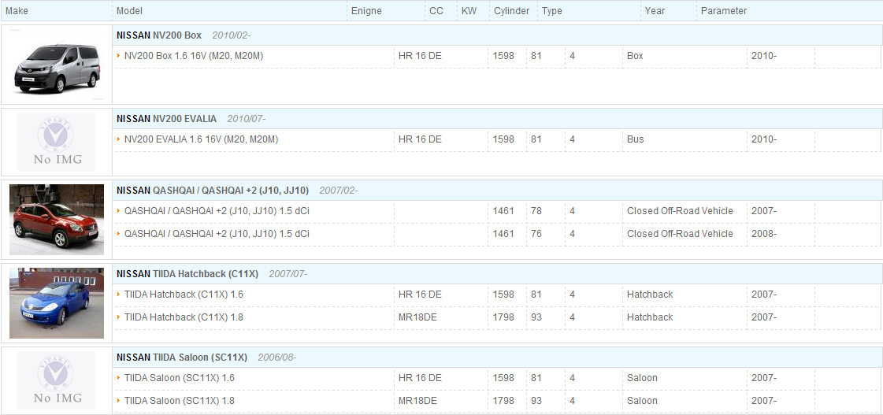Viewport: 883px width, 415px height.
Task: Open the blue TIIDA Hatchback thumbnail
Action: click(x=56, y=303)
